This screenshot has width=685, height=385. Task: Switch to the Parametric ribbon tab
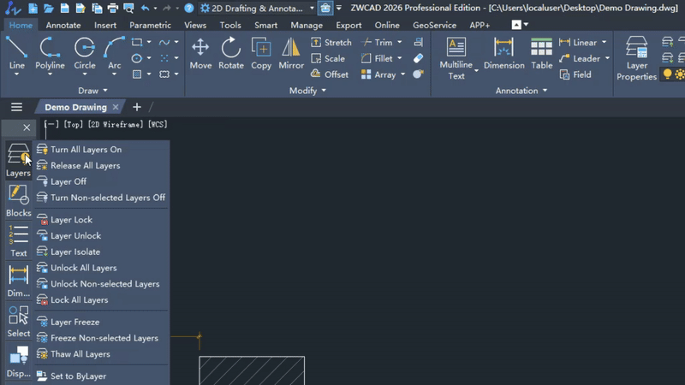(151, 26)
